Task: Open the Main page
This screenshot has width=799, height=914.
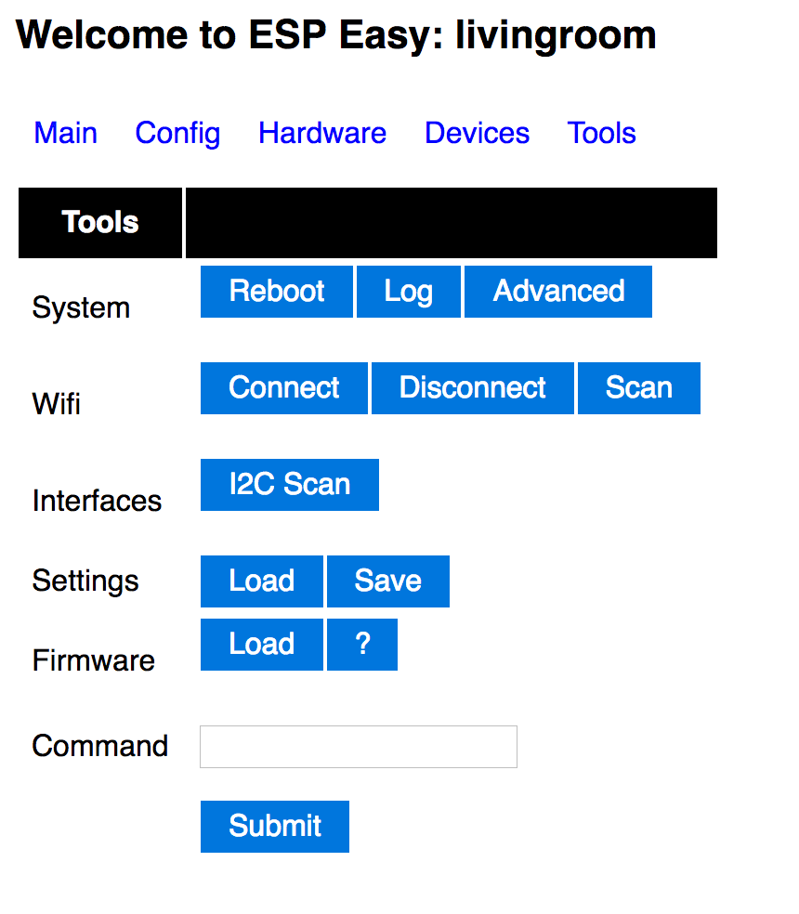Action: [65, 133]
